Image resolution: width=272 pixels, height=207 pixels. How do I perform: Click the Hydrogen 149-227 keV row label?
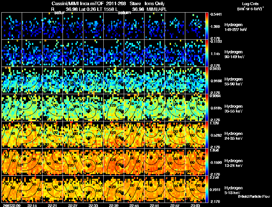tap(236, 27)
